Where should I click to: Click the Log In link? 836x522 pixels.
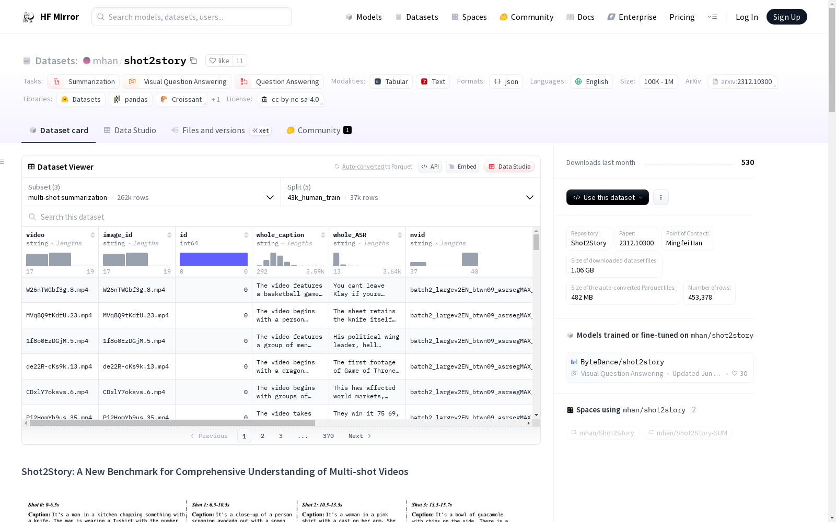pyautogui.click(x=747, y=17)
